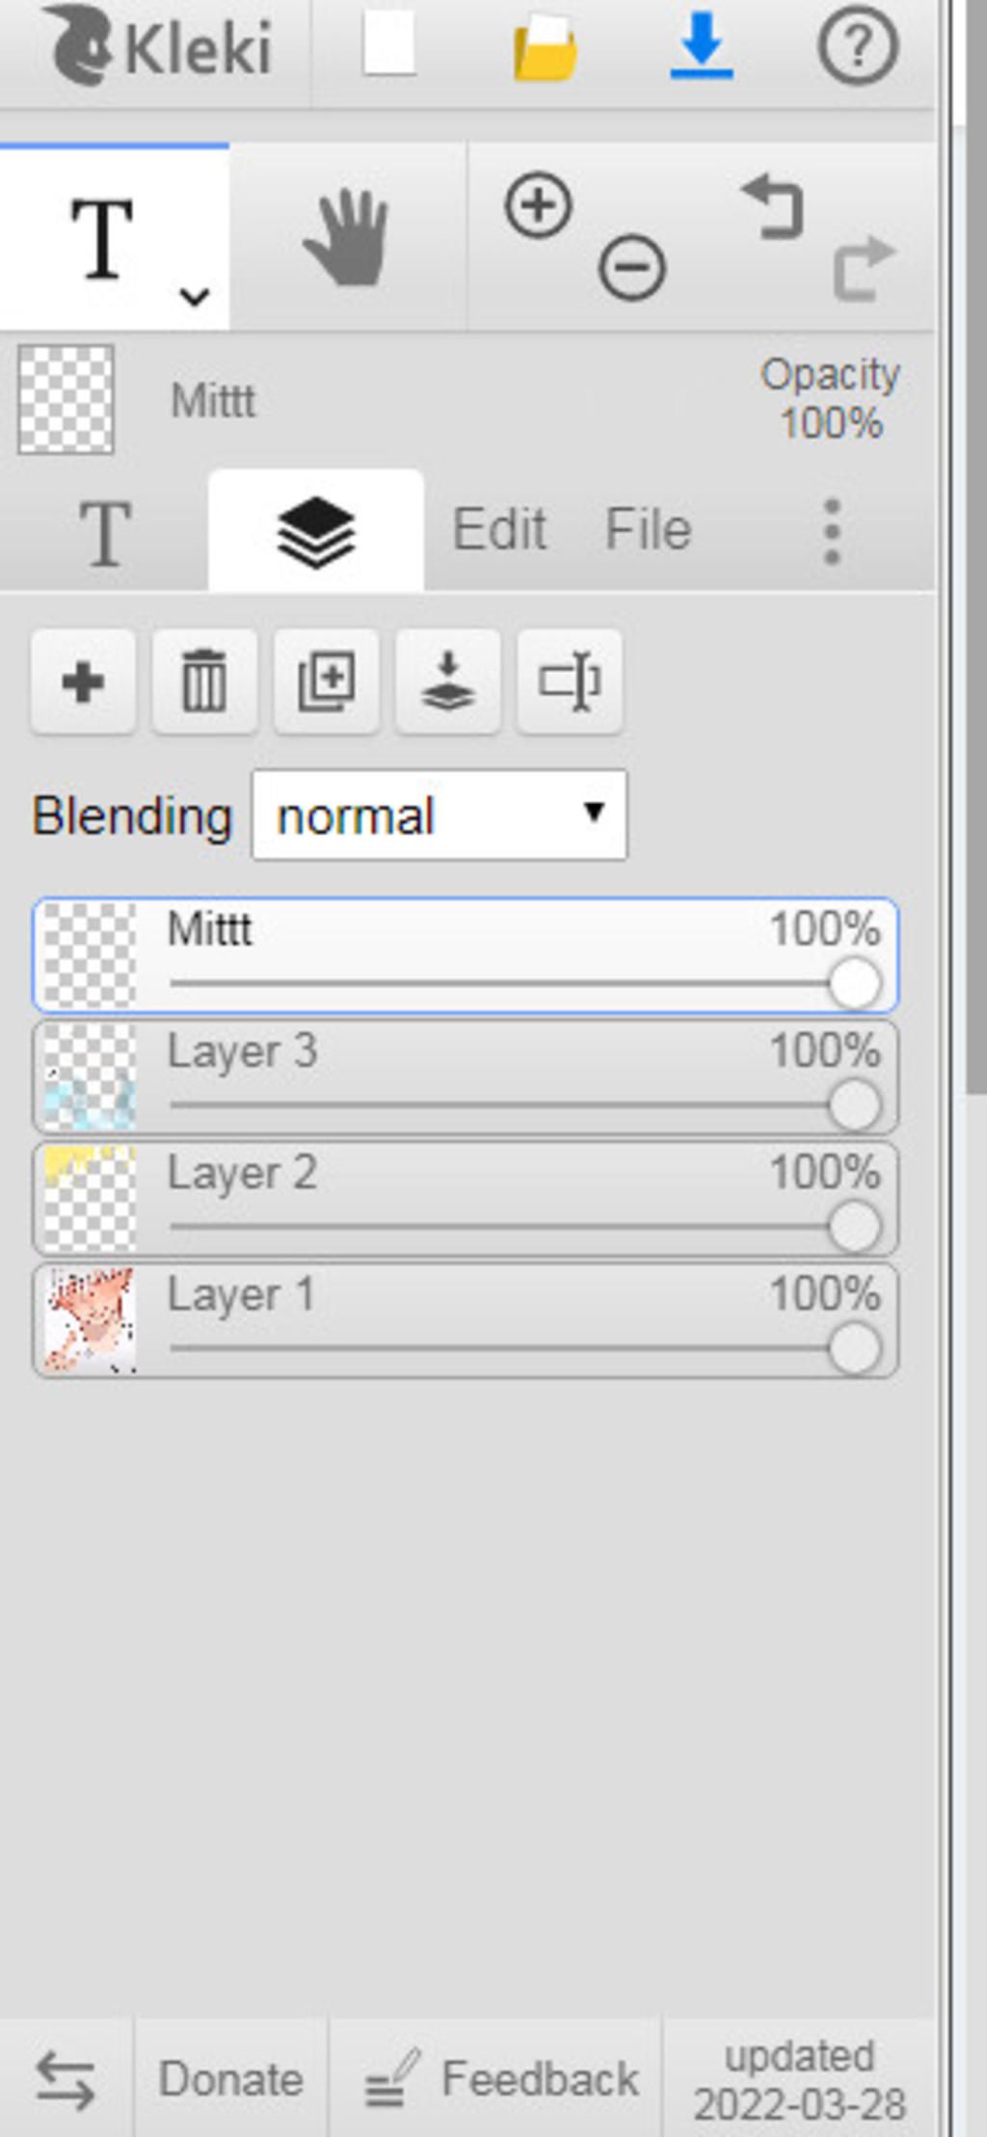987x2137 pixels.
Task: Switch to the File tab
Action: pyautogui.click(x=647, y=529)
